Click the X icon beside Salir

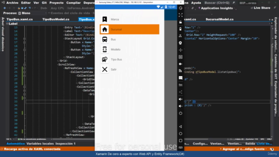coord(105,69)
